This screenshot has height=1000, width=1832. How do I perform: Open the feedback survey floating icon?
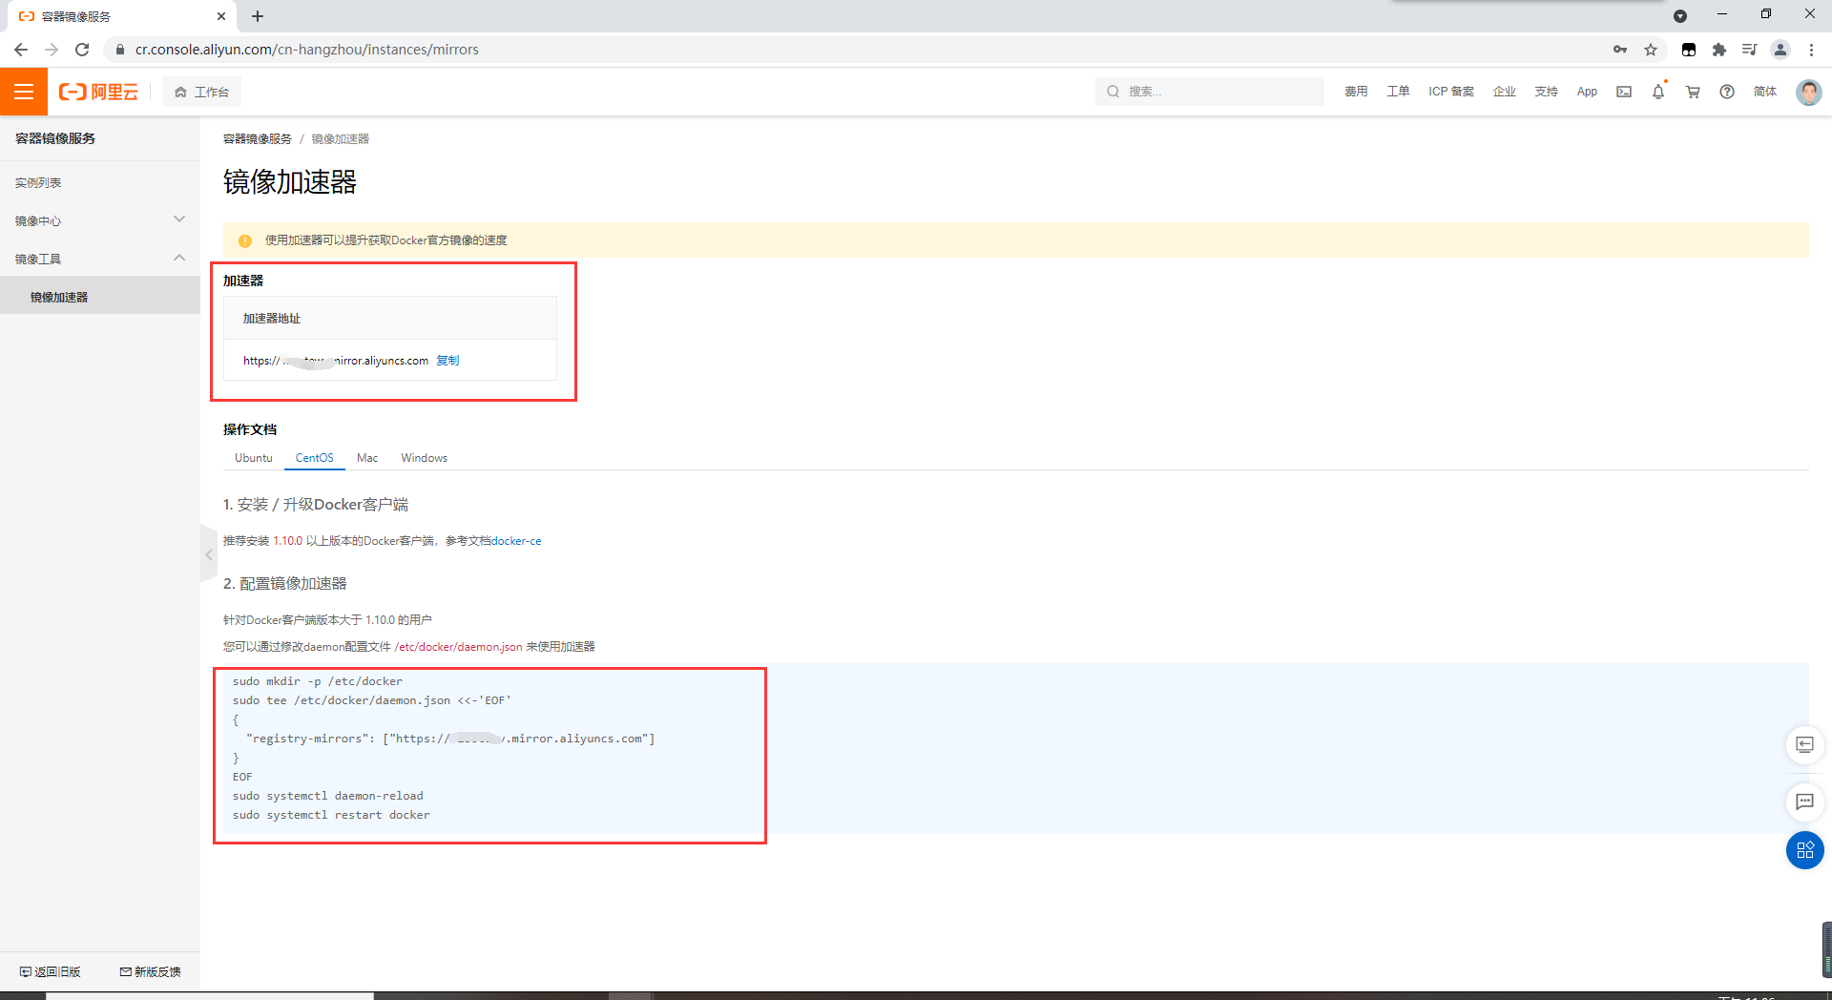(x=1804, y=744)
